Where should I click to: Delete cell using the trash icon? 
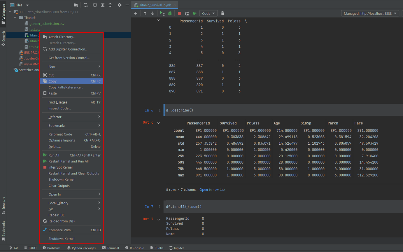coord(222,13)
